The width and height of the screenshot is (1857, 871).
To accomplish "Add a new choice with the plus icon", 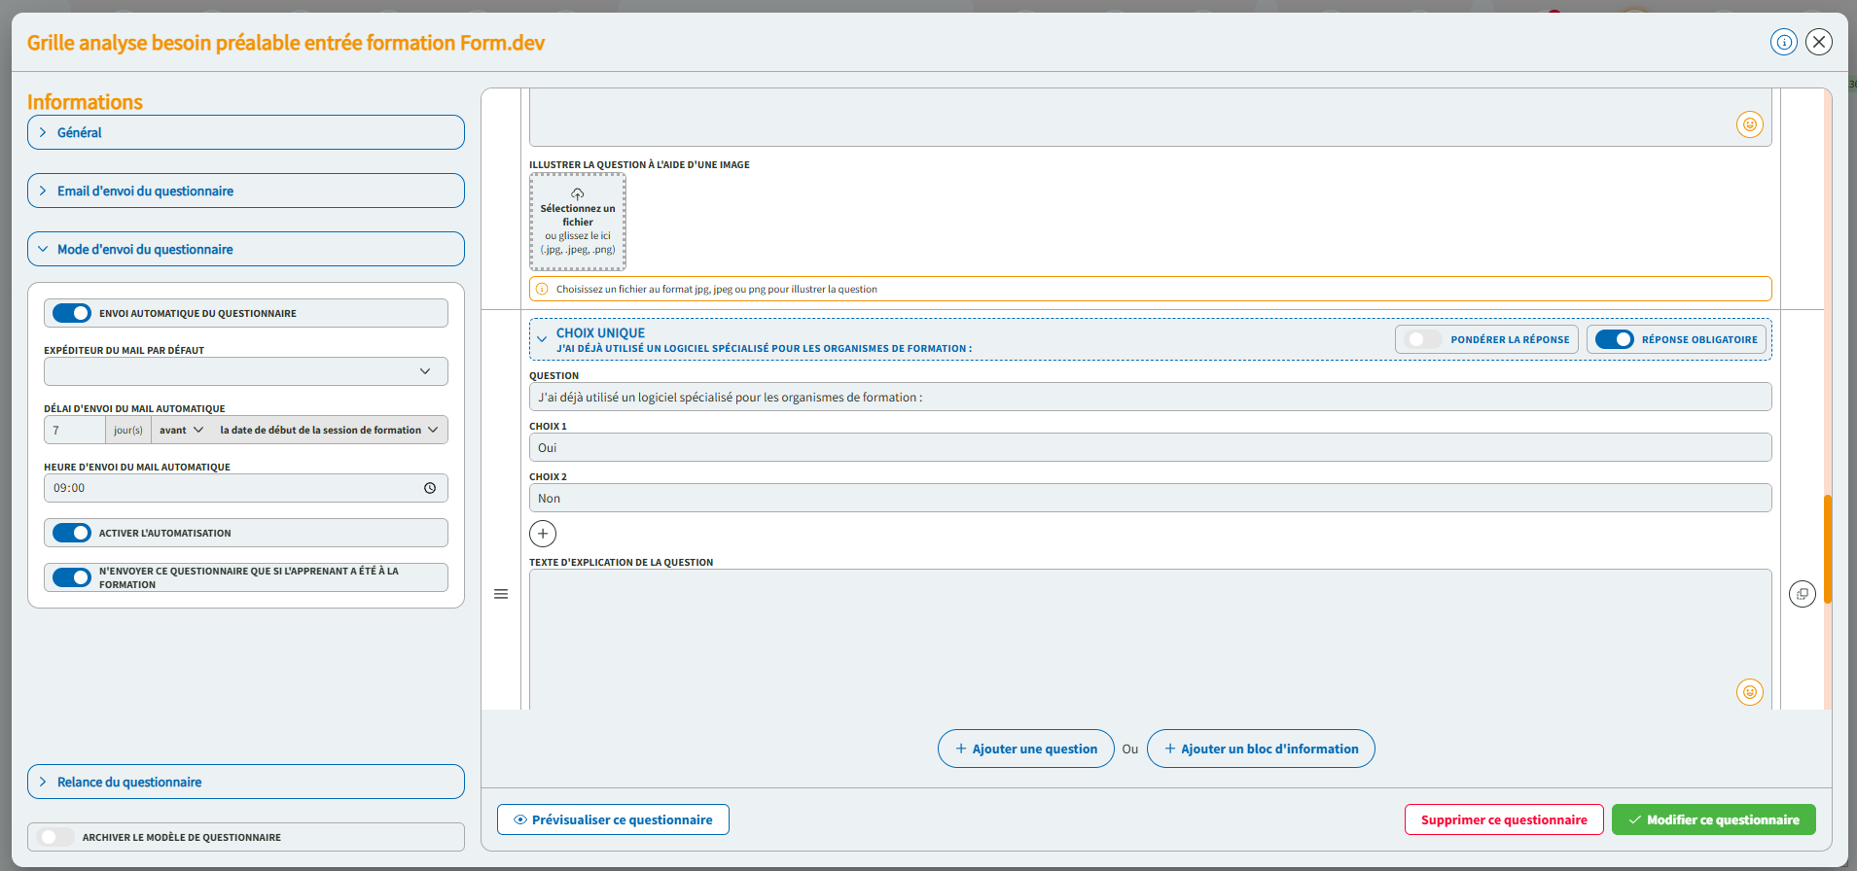I will click(543, 534).
